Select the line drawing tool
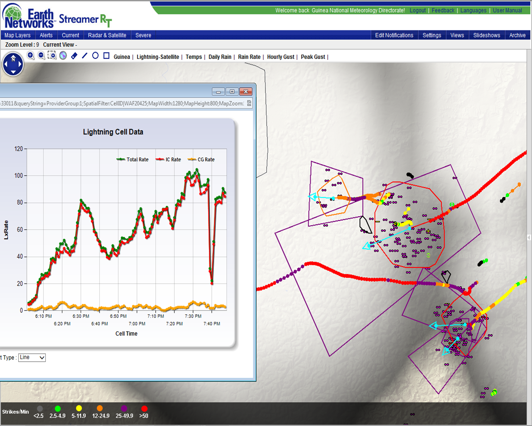Viewport: 532px width, 426px height. pyautogui.click(x=85, y=56)
